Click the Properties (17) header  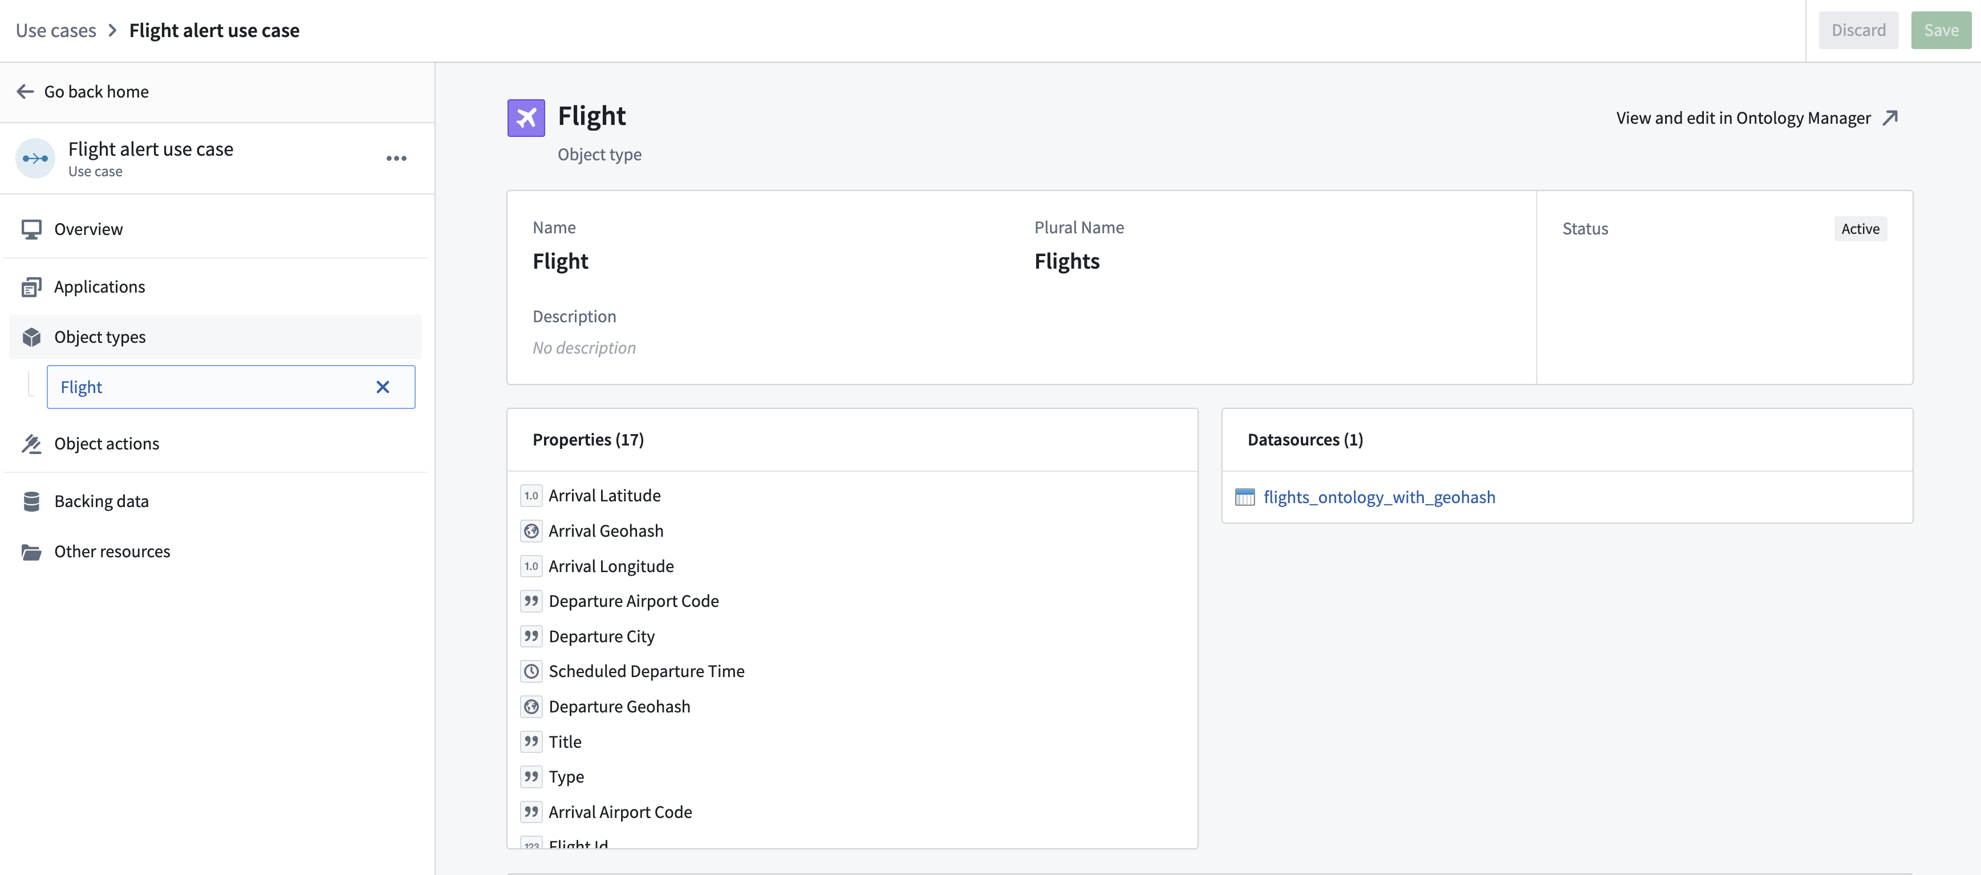(588, 439)
